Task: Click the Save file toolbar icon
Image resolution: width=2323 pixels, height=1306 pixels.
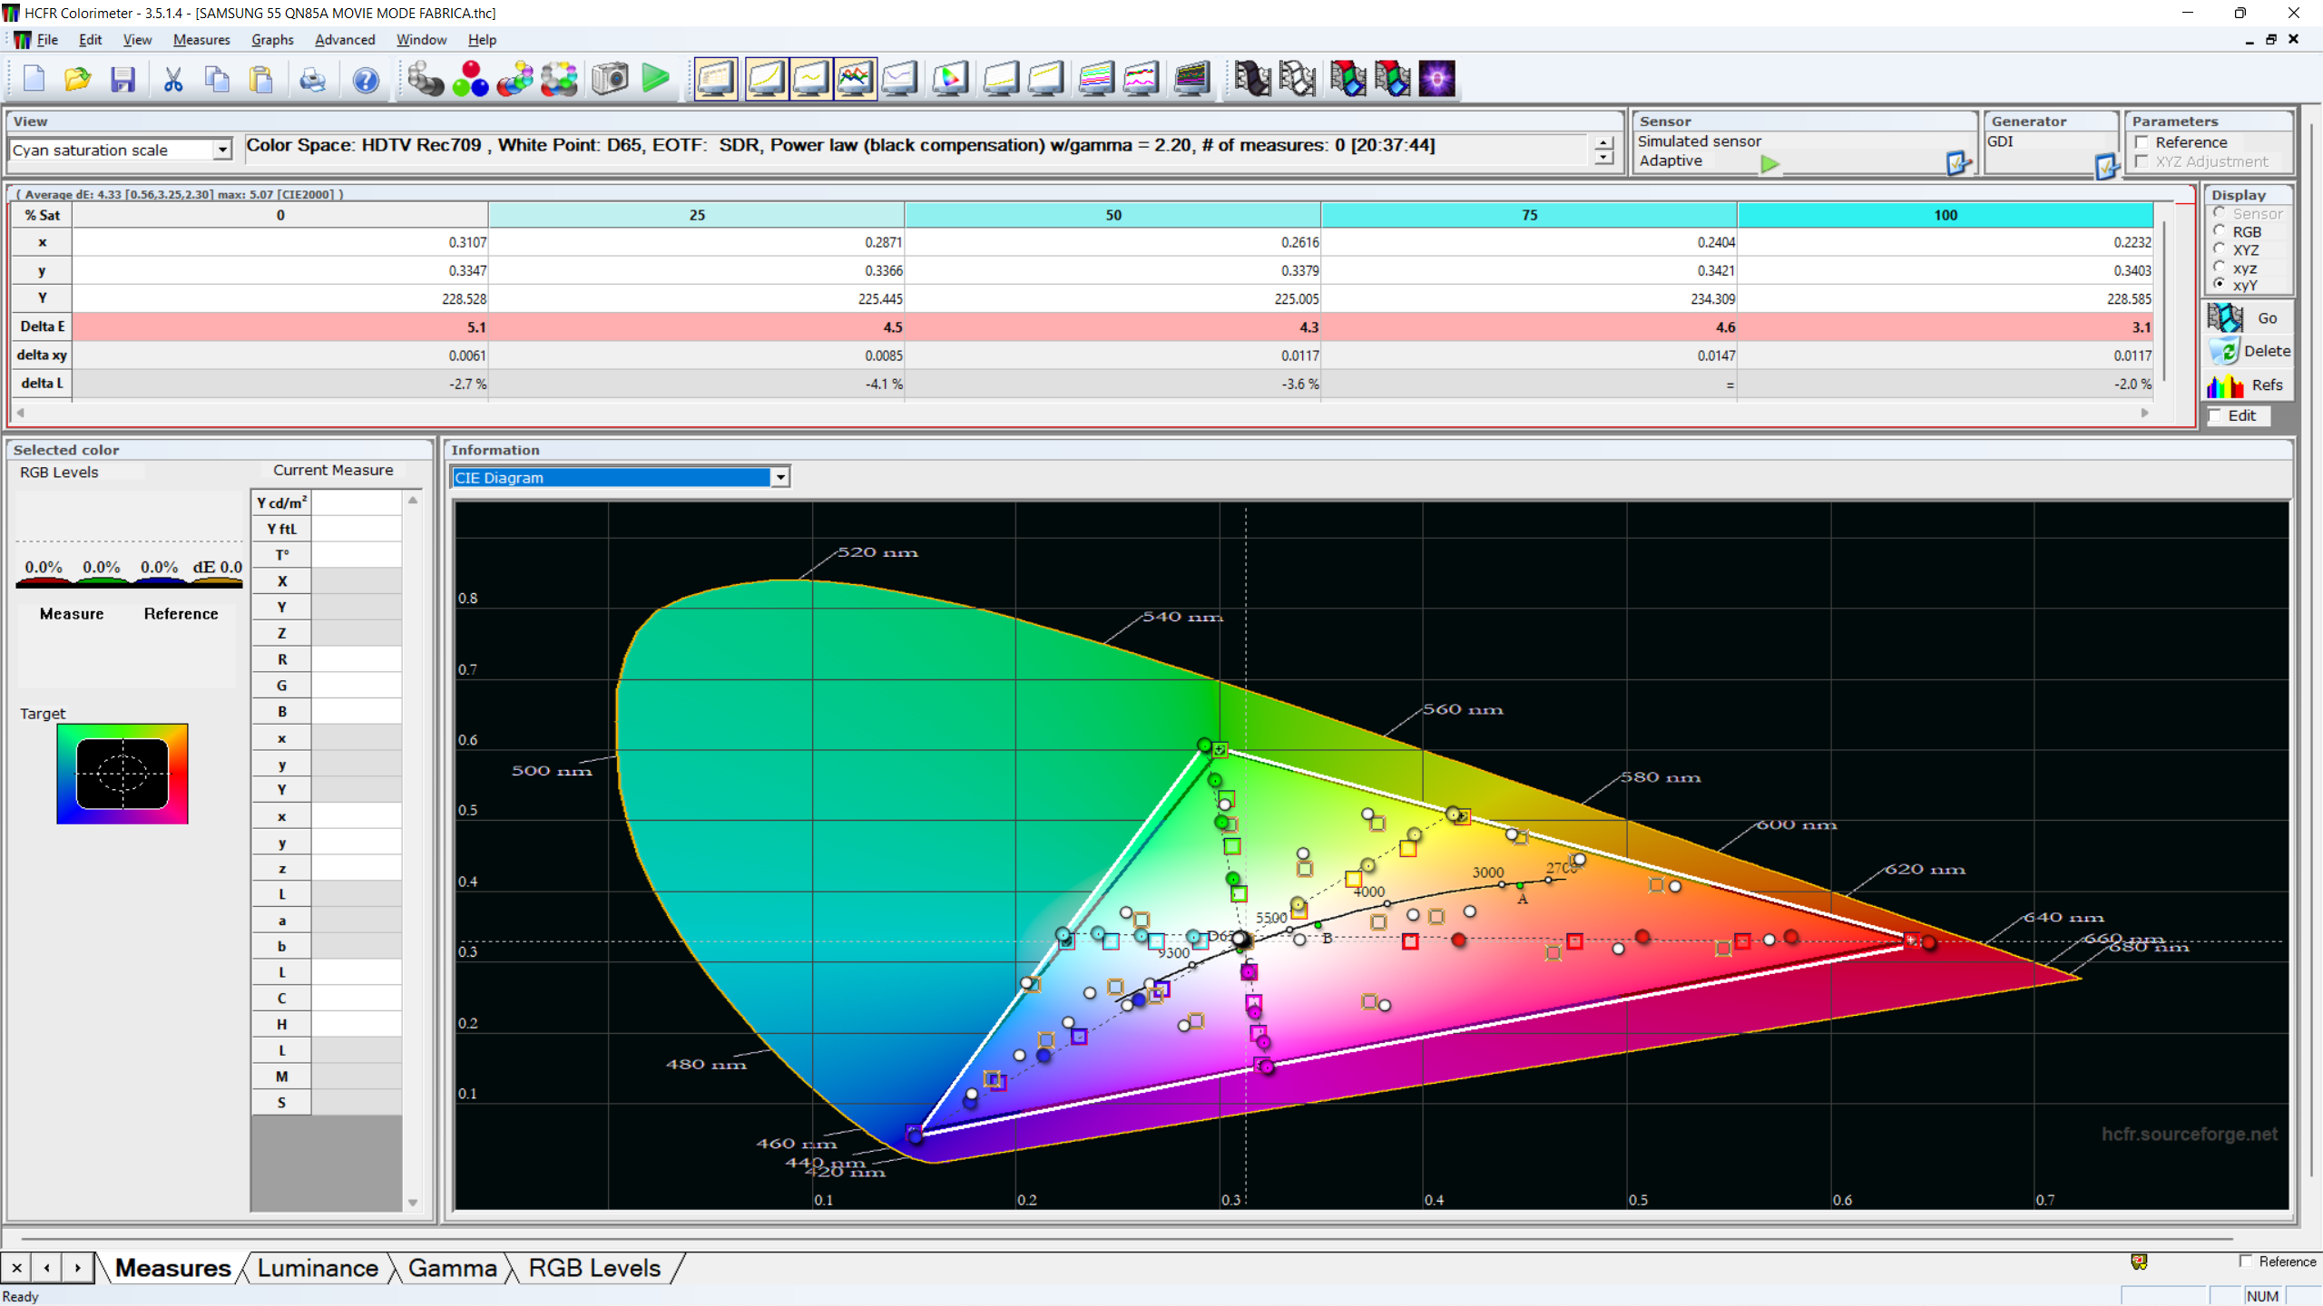Action: (x=123, y=80)
